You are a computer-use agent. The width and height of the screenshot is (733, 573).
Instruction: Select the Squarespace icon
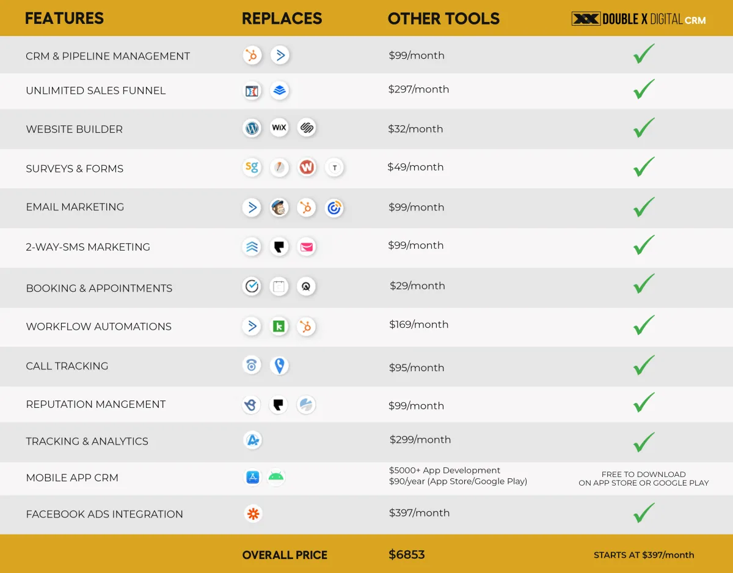[306, 128]
